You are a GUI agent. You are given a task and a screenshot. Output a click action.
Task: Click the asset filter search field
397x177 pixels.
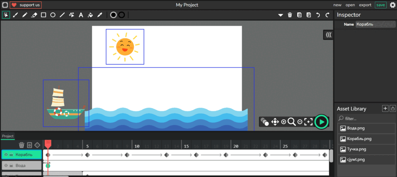[x=367, y=118]
